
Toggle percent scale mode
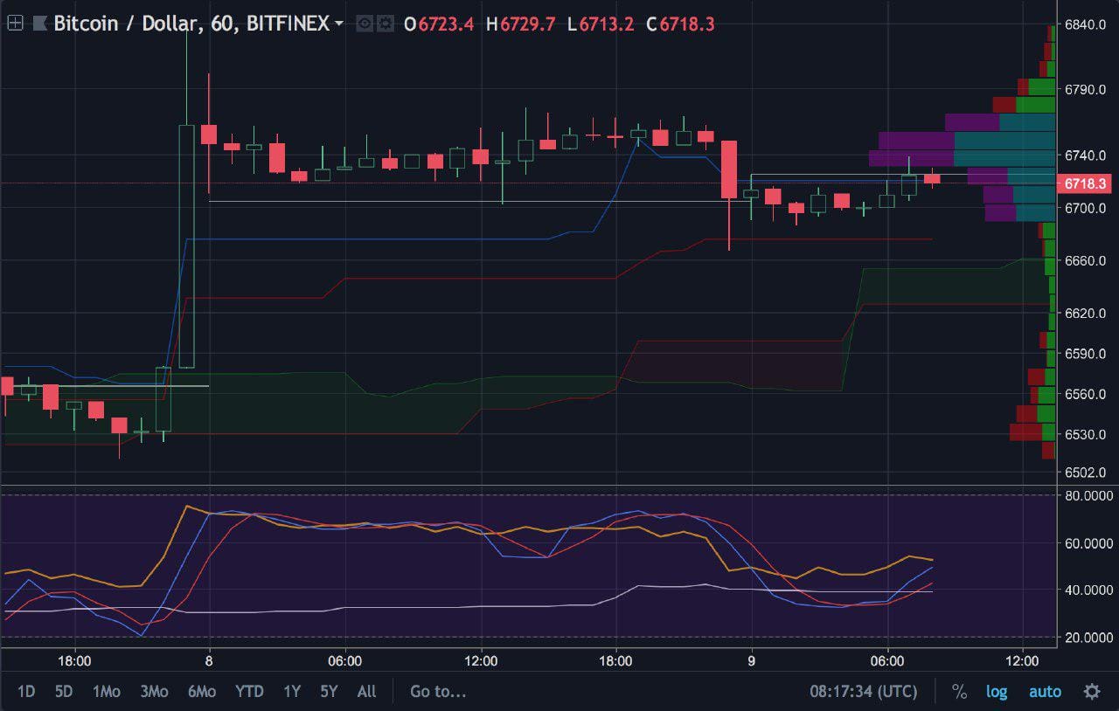(959, 692)
